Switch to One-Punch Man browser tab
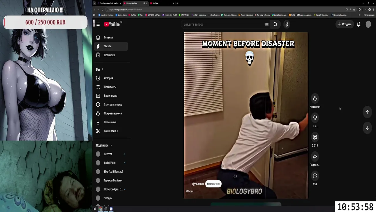The width and height of the screenshot is (376, 212). coord(109,3)
